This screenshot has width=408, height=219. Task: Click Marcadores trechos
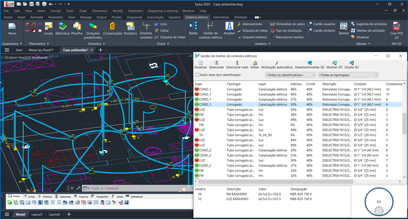287,37
